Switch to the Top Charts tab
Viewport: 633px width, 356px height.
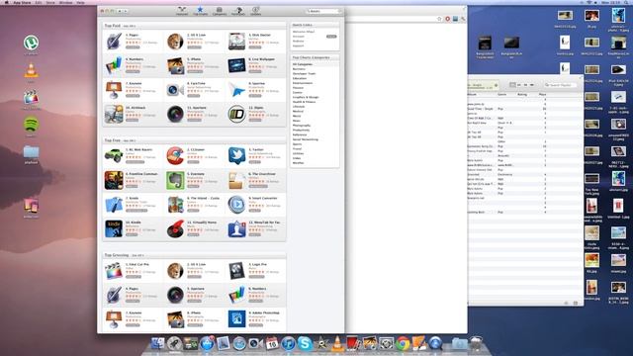point(200,11)
